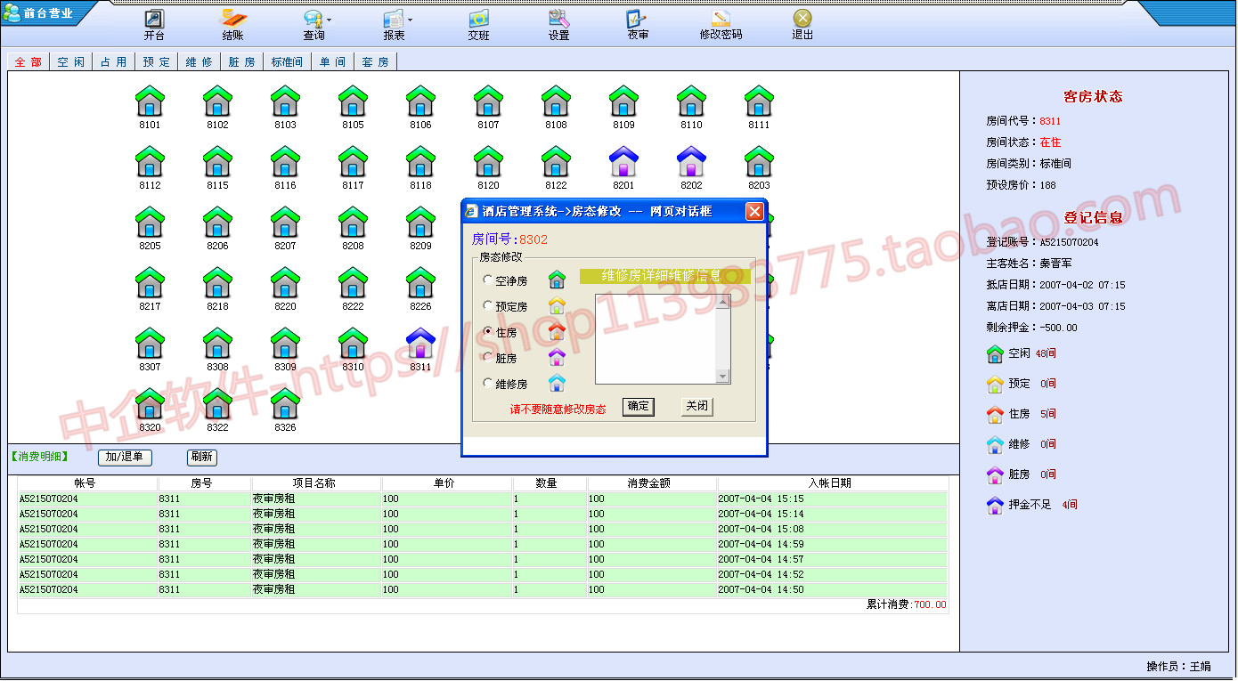Select the 住房 radio button
Screen dimensions: 1238x681
(487, 331)
